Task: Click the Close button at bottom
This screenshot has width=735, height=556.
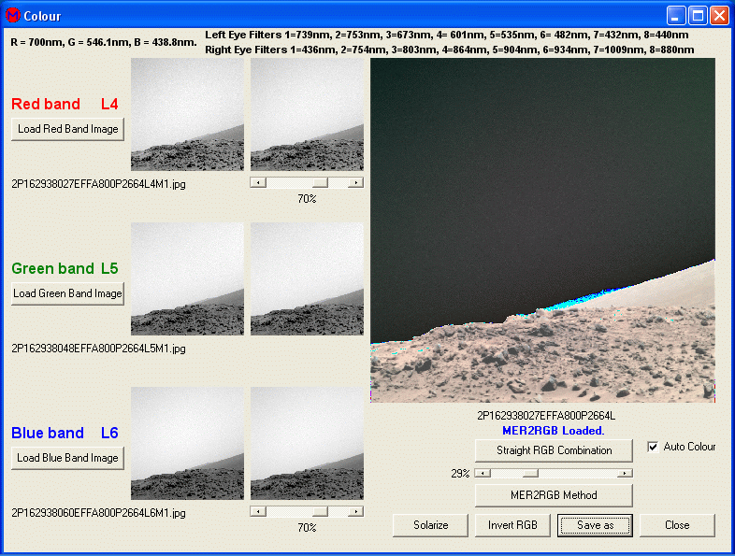Action: (677, 525)
